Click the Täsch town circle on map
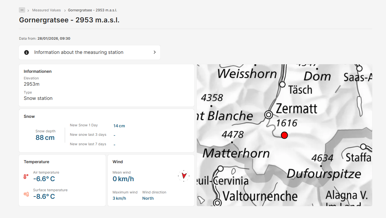The width and height of the screenshot is (386, 218). [282, 84]
